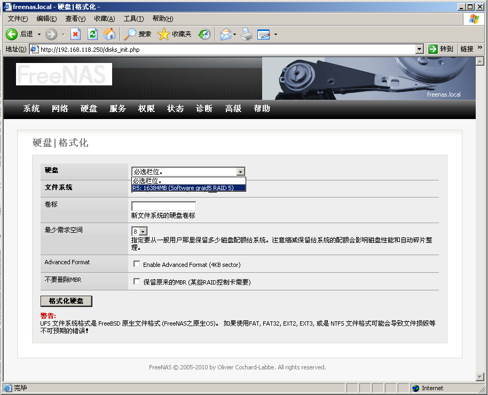
Task: Open the Advanced (高级) nav item
Action: tap(233, 109)
